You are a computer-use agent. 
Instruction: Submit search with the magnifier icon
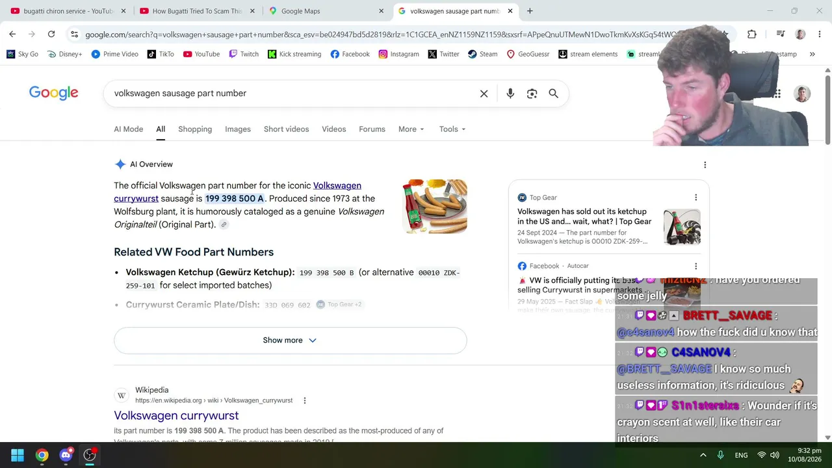tap(553, 94)
